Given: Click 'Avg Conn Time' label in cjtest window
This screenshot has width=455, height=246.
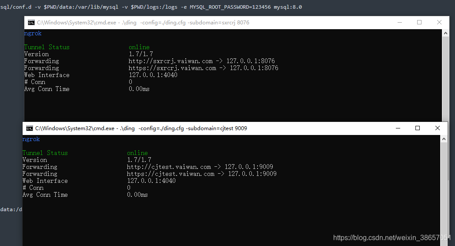Looking at the screenshot, I should [x=45, y=195].
